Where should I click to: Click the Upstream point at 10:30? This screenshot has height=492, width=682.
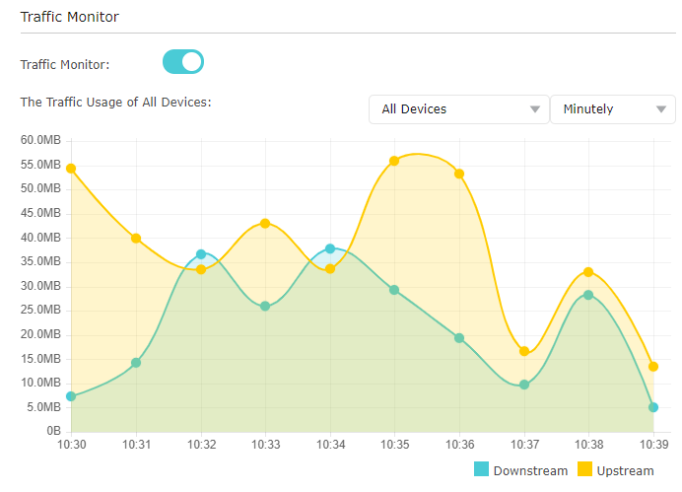[71, 169]
